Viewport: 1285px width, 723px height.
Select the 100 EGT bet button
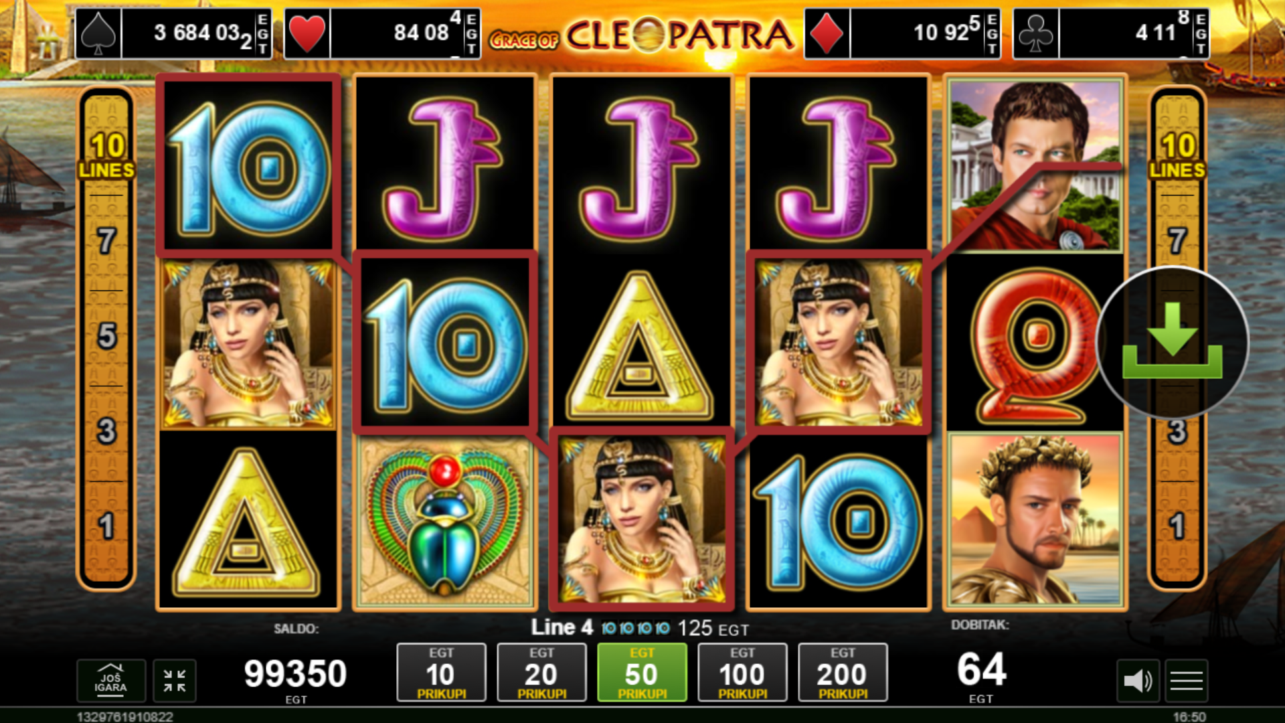coord(742,673)
